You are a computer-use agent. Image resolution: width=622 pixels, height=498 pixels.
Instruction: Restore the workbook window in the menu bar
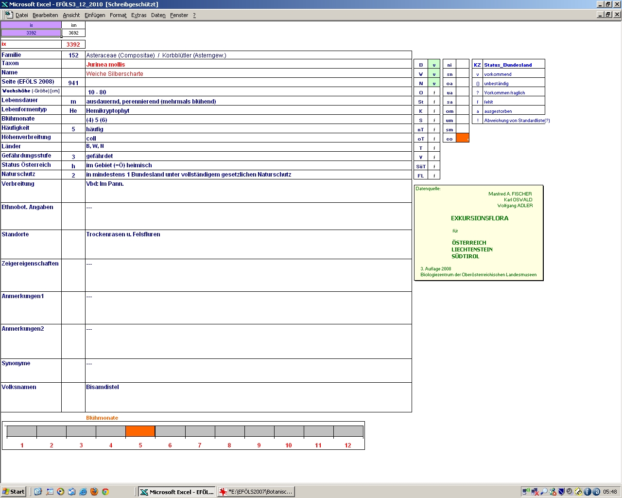(x=608, y=15)
